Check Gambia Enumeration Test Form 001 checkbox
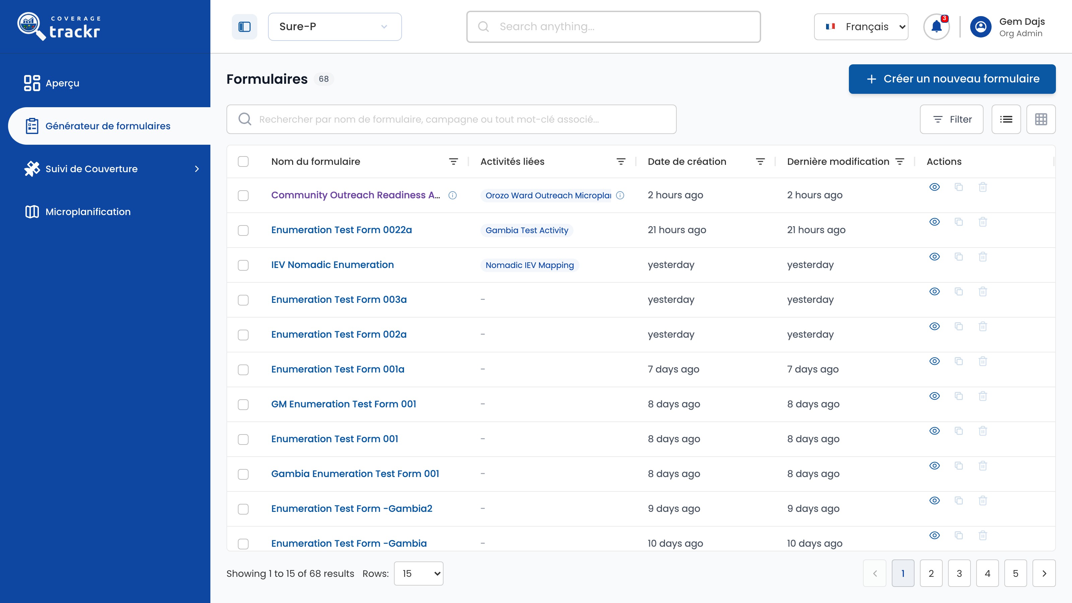1072x603 pixels. click(243, 474)
